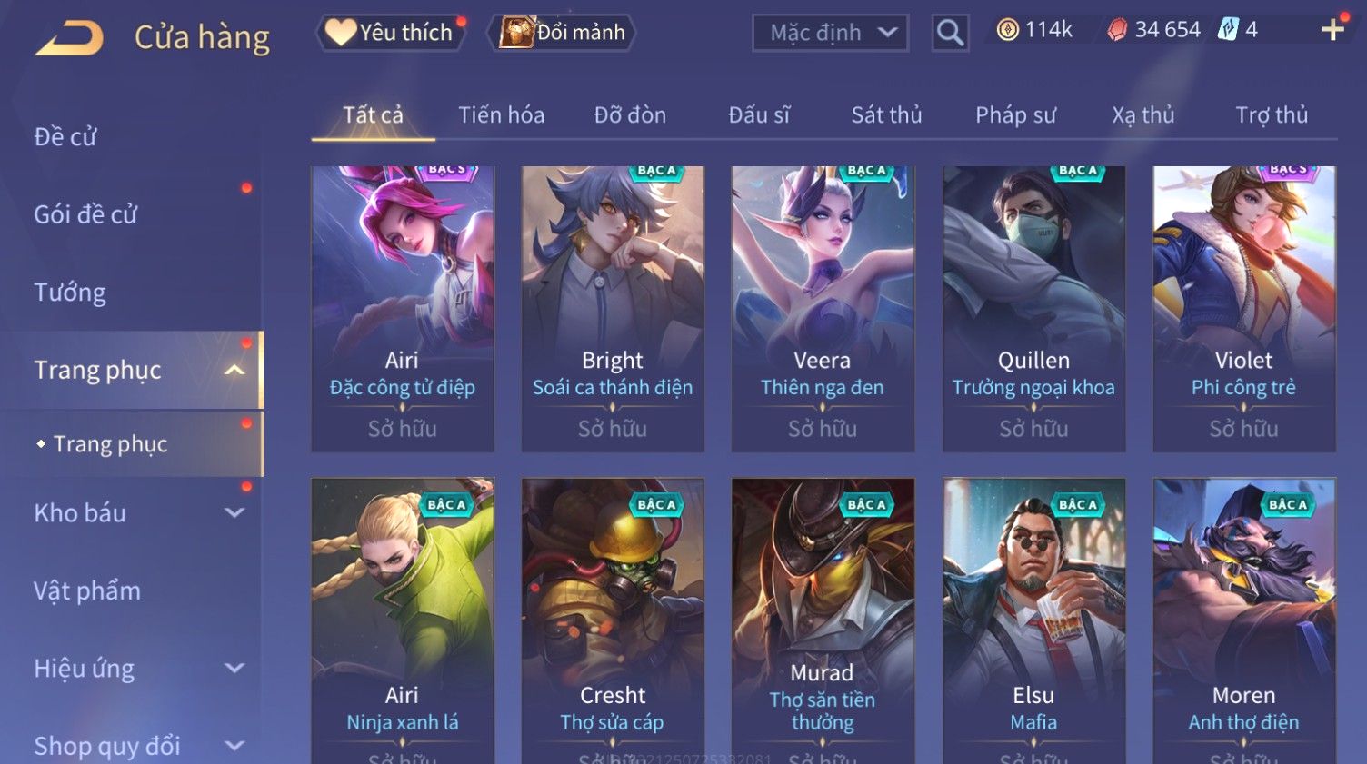The image size is (1367, 764).
Task: Open the Yêu thích heart favorites button
Action: pos(390,33)
